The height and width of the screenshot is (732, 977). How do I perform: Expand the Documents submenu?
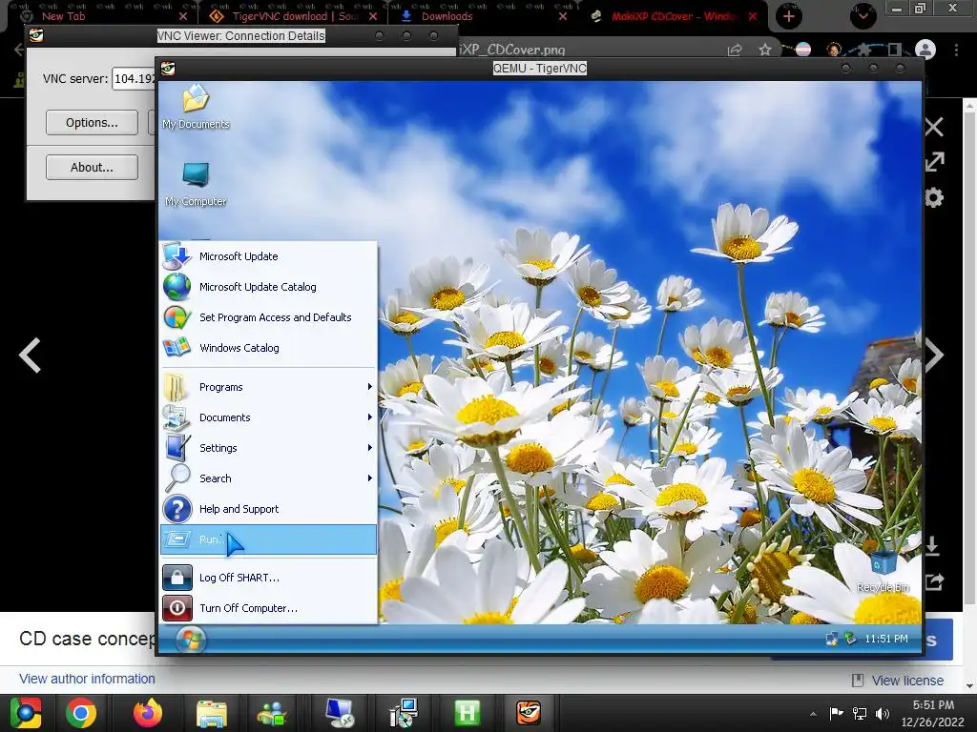tap(268, 417)
